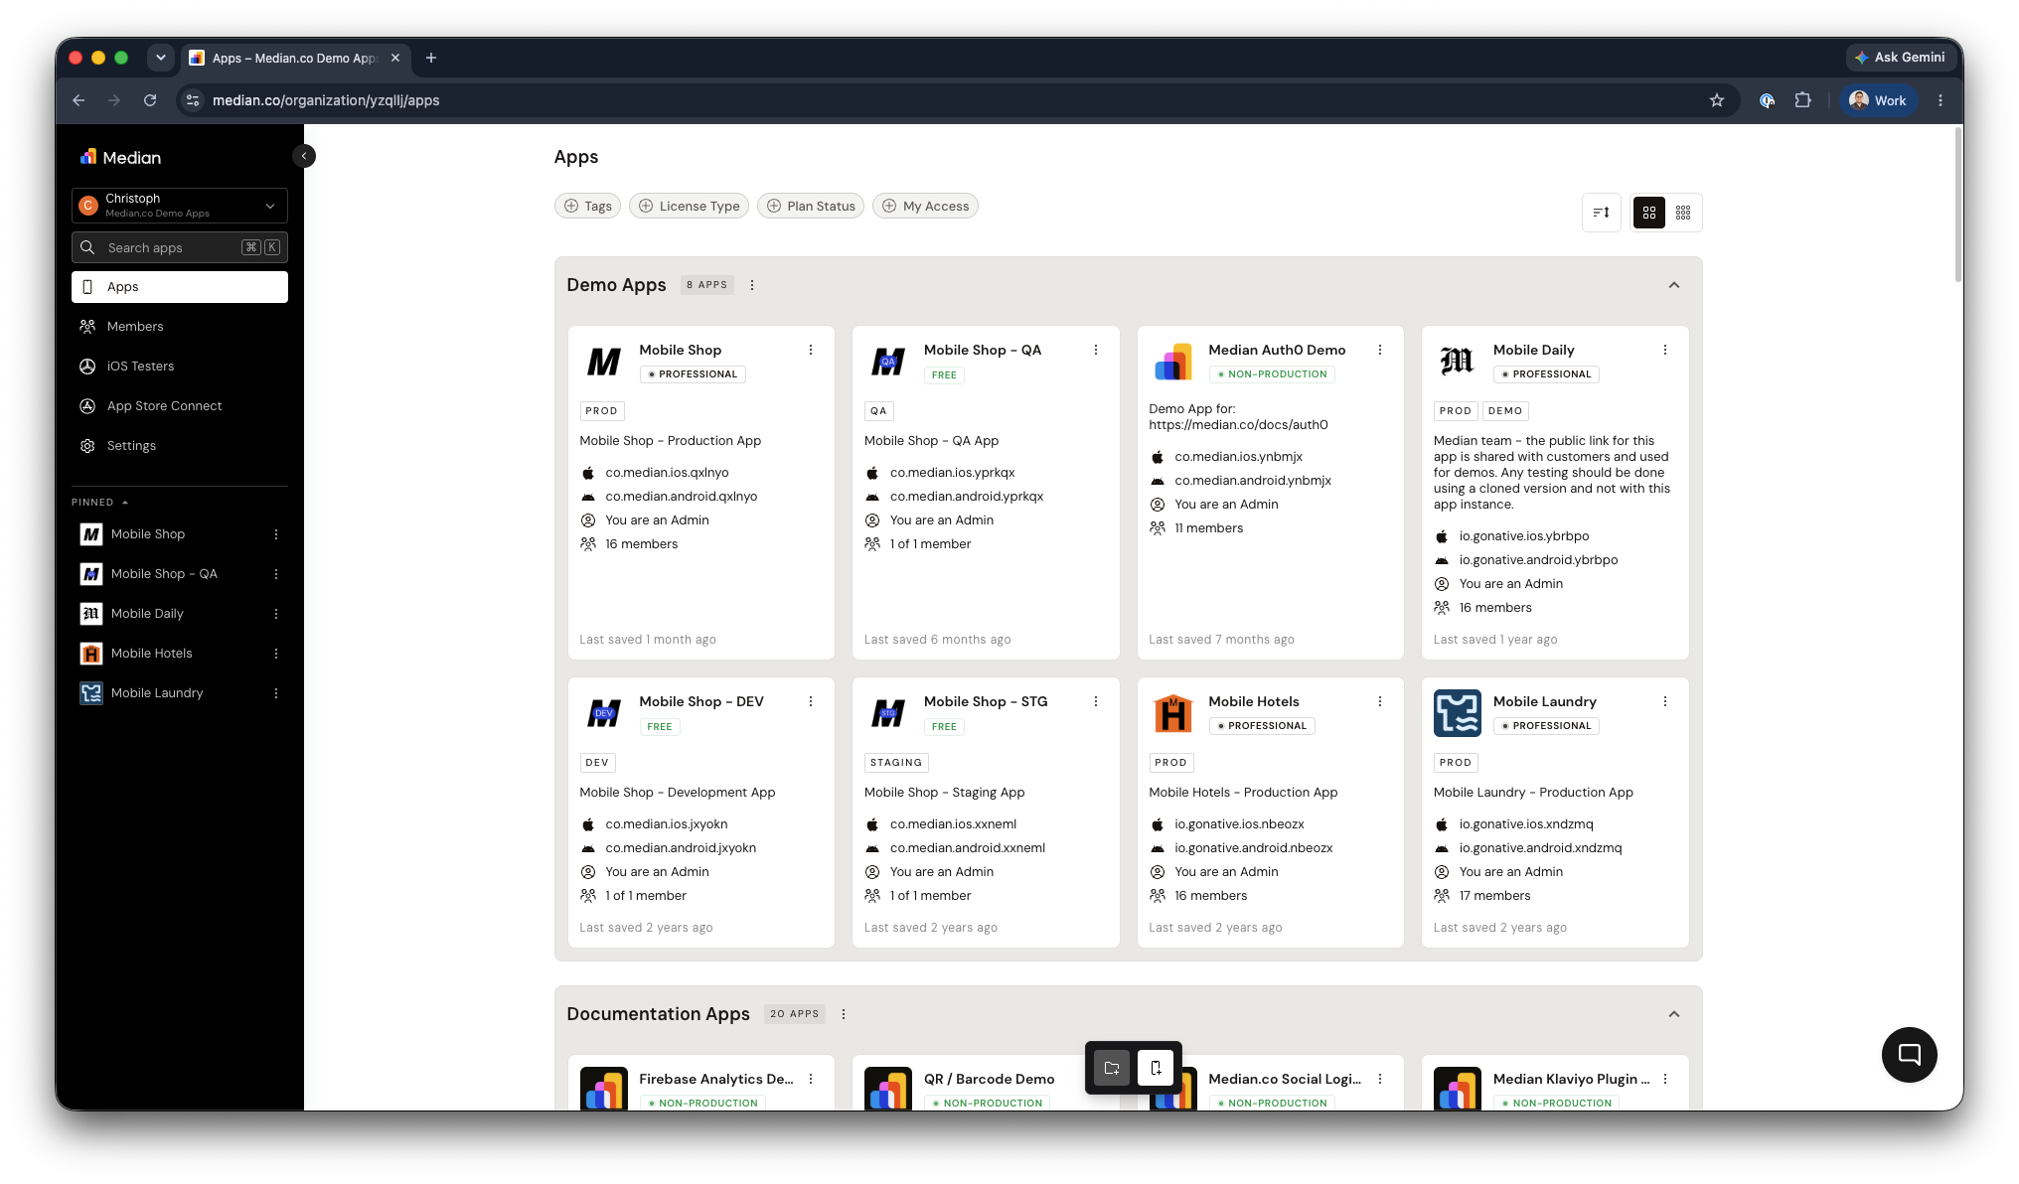This screenshot has width=2019, height=1184.
Task: Click the page vertical scrollbar
Action: [1957, 204]
